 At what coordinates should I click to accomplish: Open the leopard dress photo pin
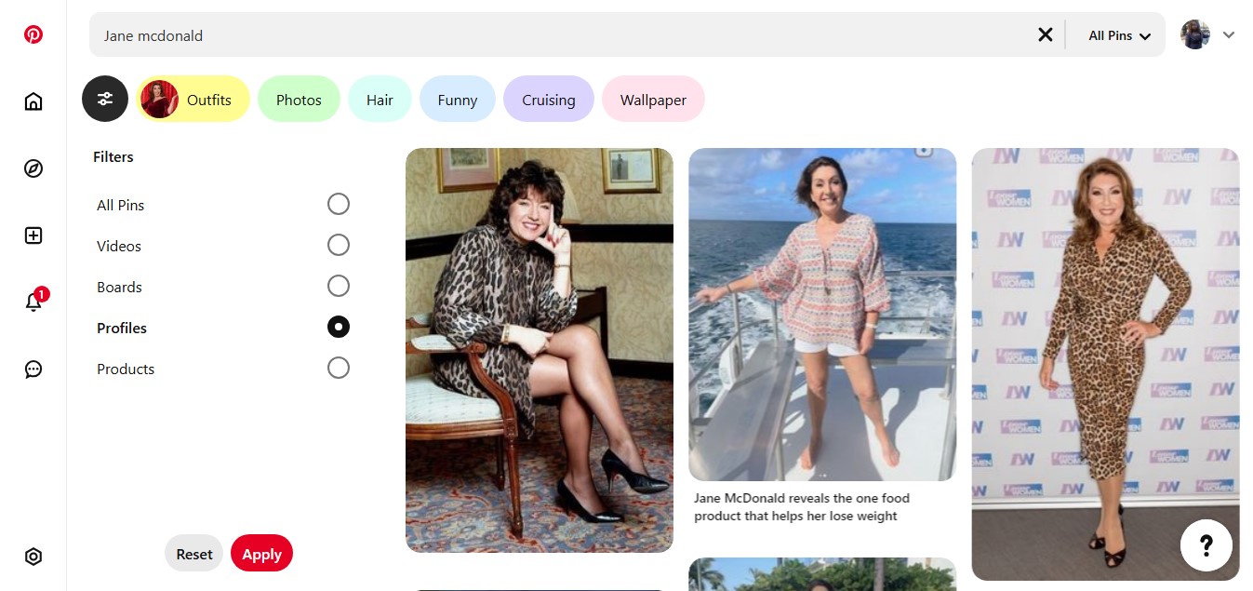tap(1104, 363)
